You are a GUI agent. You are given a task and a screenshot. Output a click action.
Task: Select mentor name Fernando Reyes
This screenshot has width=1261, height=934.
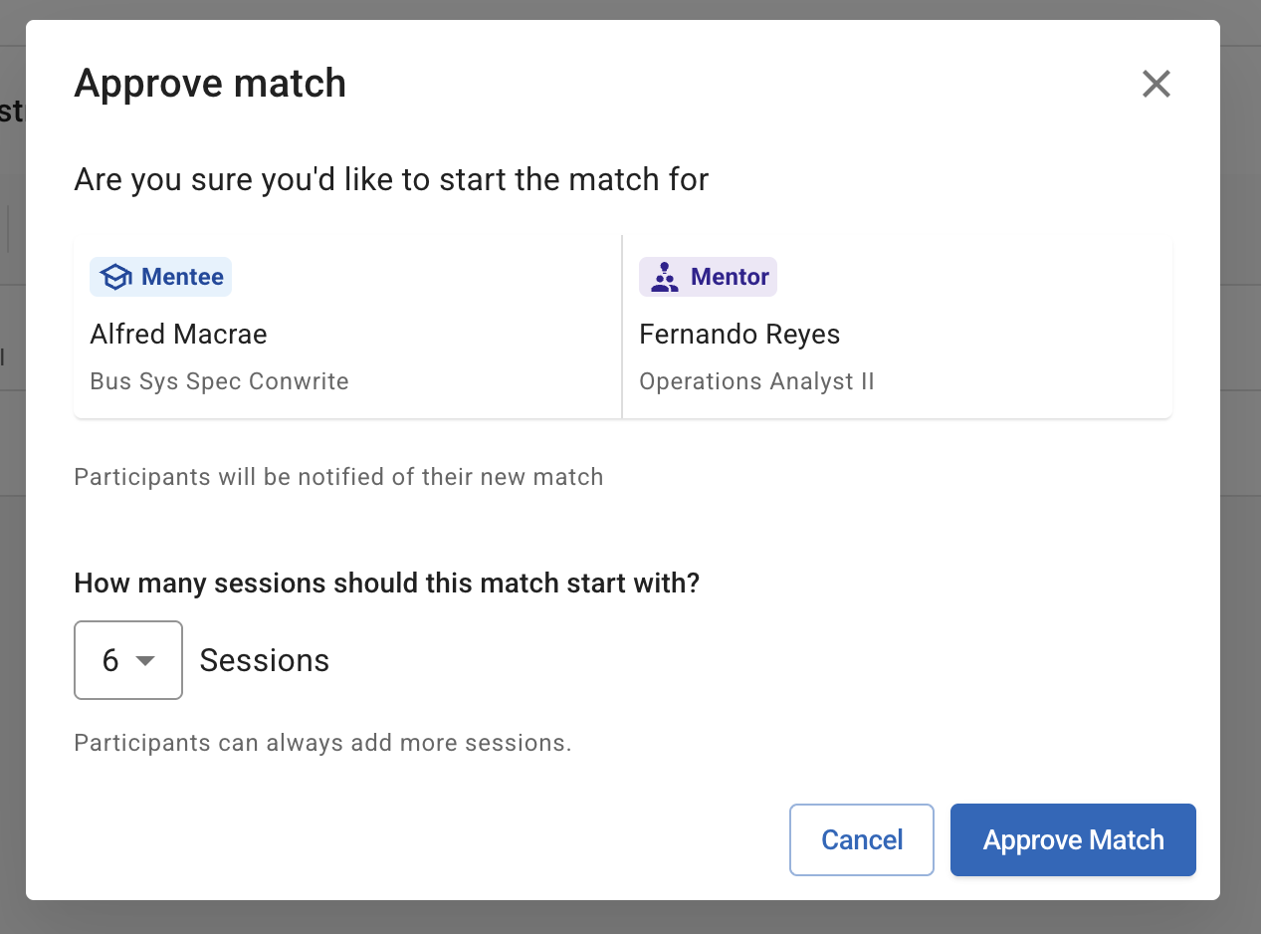[x=739, y=334]
